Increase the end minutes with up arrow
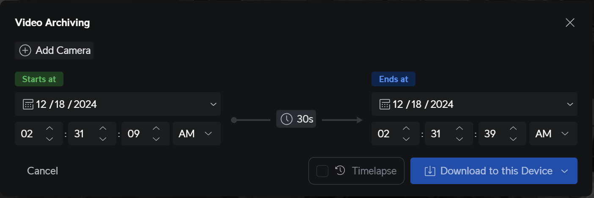The height and width of the screenshot is (198, 594). [459, 128]
